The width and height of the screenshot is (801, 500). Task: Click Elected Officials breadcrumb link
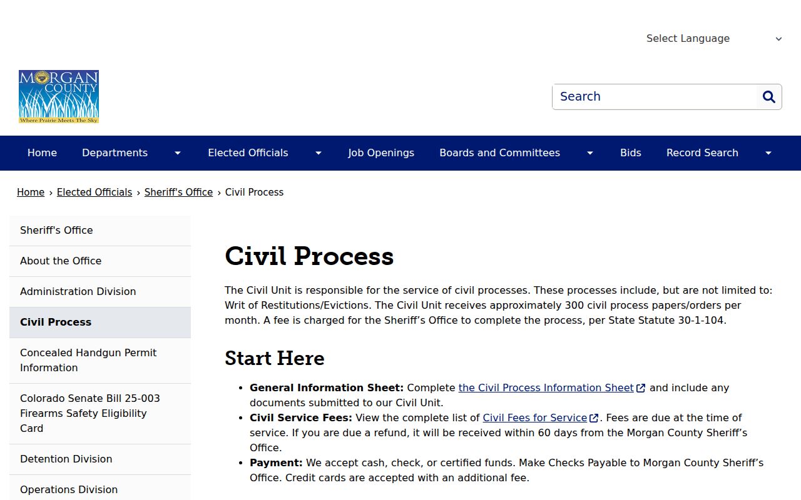(94, 192)
